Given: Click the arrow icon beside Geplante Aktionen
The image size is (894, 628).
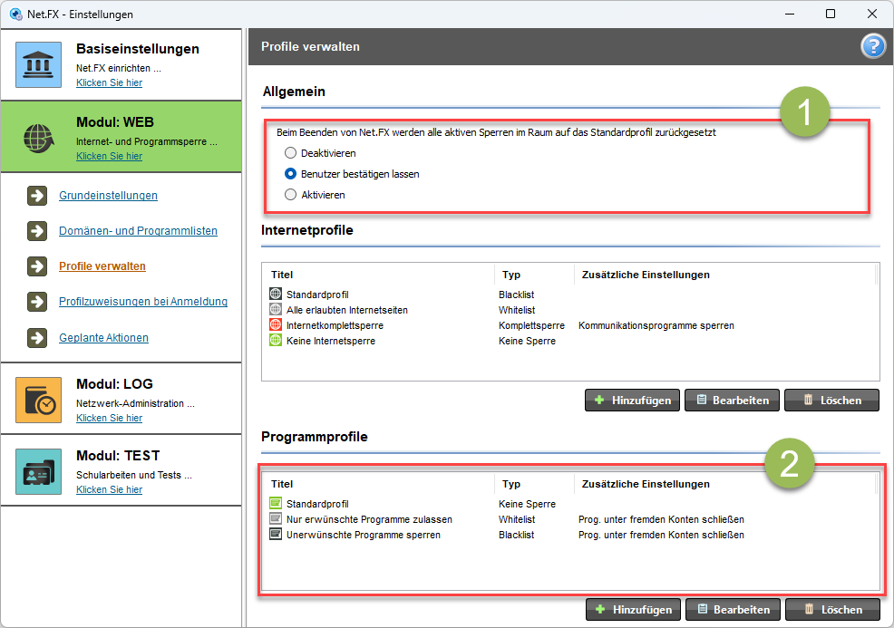Looking at the screenshot, I should click(37, 337).
